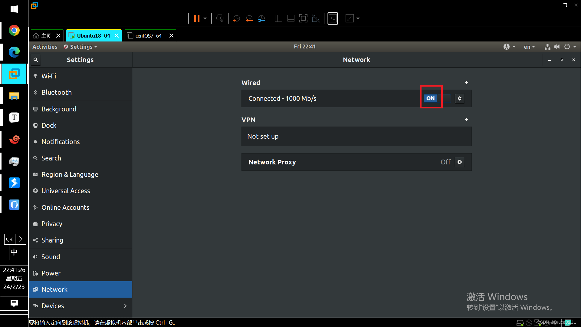Open the power dropdown next to pause
The height and width of the screenshot is (327, 581).
coord(205,18)
